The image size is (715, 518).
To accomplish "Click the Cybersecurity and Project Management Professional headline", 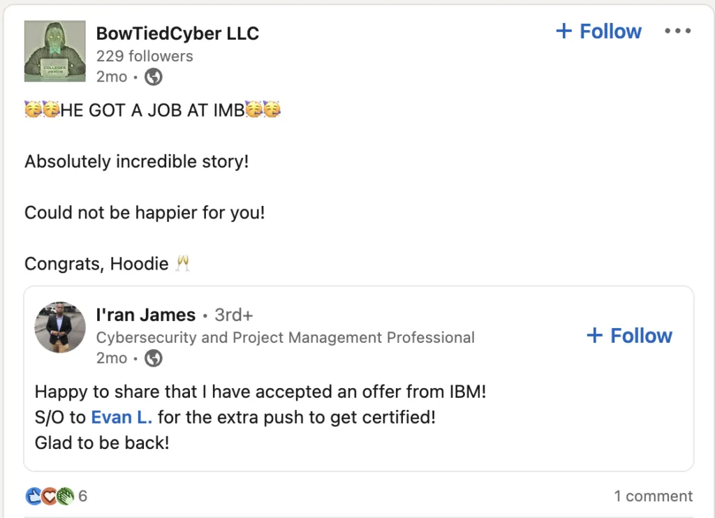I will [x=285, y=338].
